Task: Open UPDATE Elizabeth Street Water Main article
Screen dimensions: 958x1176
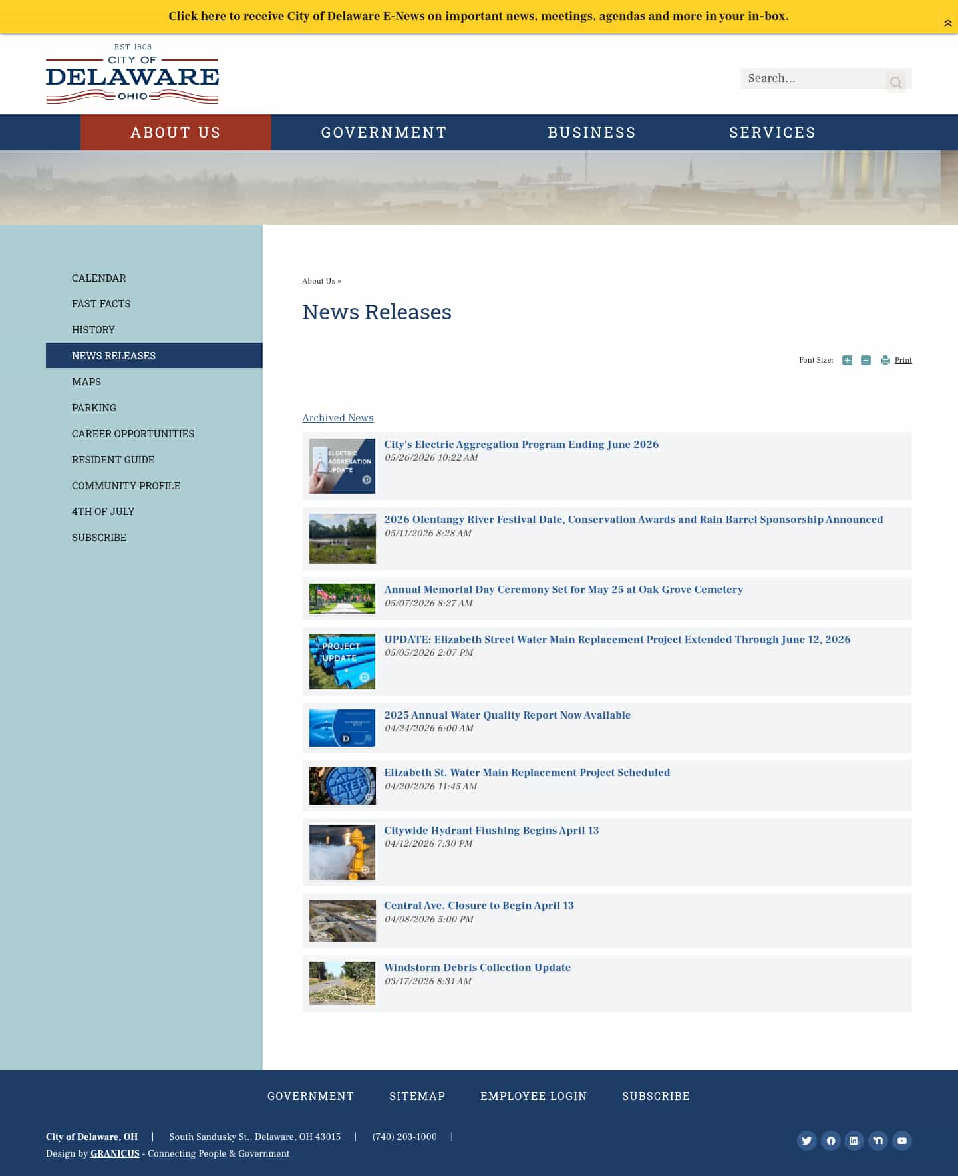Action: pos(617,639)
